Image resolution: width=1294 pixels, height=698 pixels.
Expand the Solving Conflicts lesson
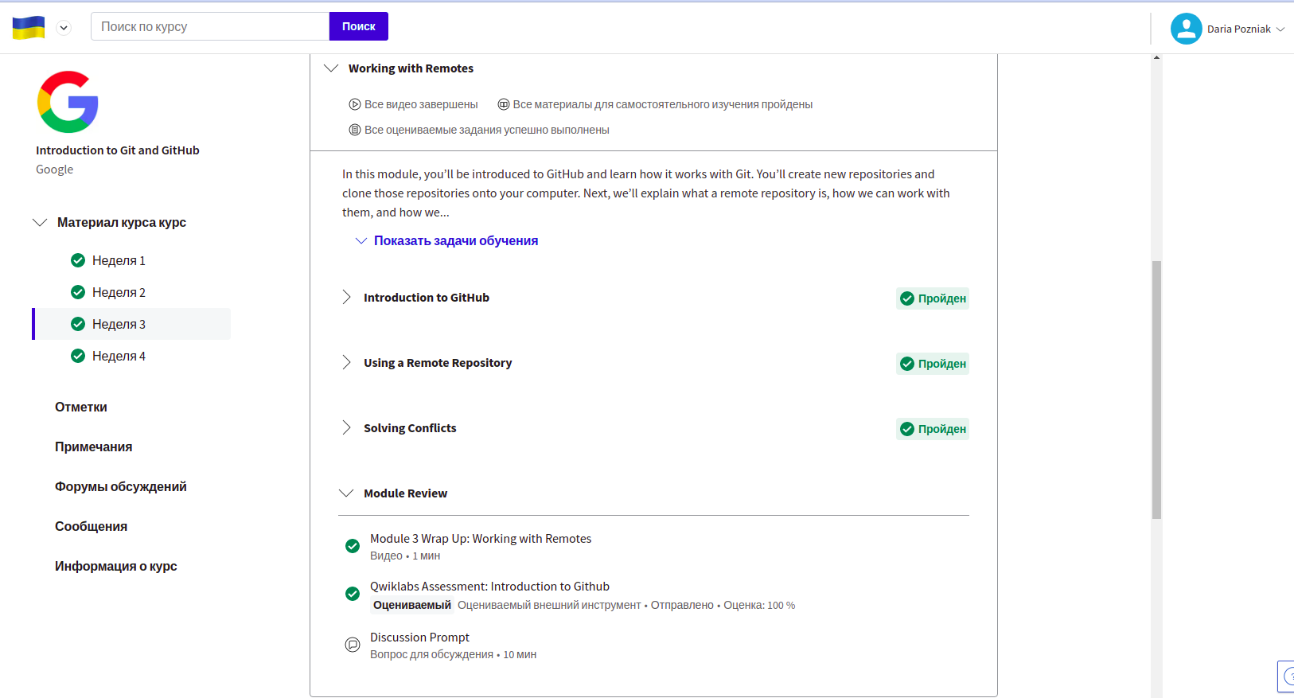[346, 427]
